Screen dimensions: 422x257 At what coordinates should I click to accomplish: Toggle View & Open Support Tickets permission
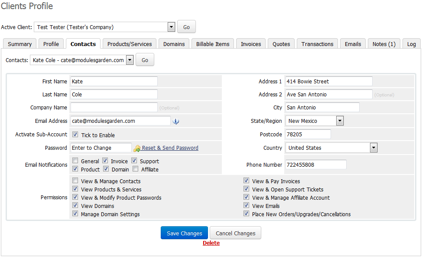point(246,189)
